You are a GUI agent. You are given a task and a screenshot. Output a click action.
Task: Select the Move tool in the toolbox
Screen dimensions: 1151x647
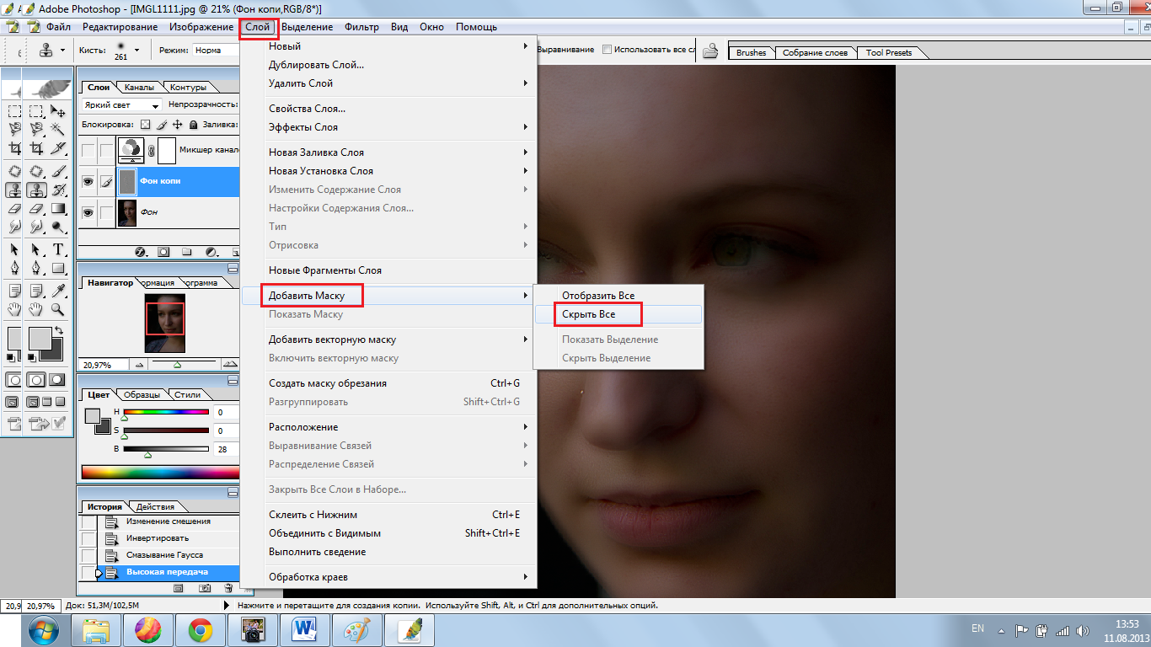pos(58,111)
